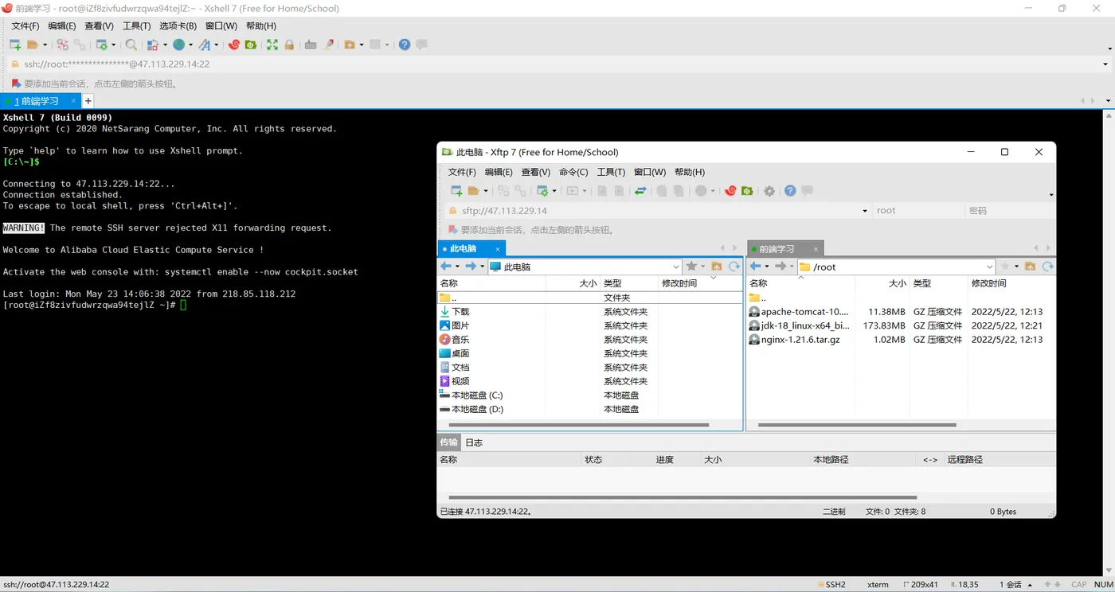
Task: Click the font icon in Xshell toolbar
Action: 205,45
